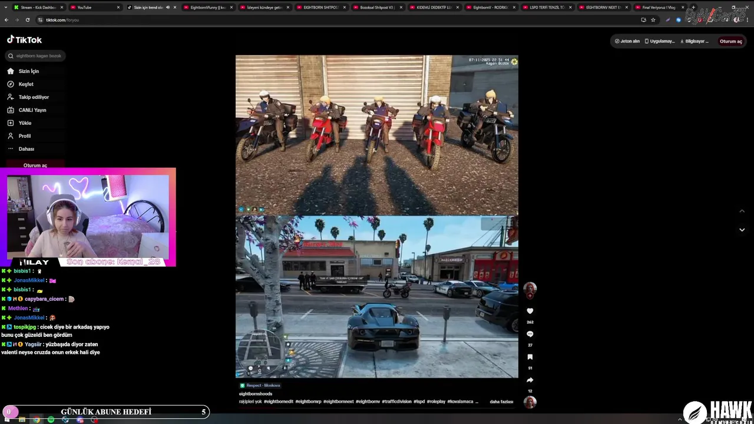The image size is (754, 424).
Task: Click the browser back arrow
Action: [x=6, y=19]
